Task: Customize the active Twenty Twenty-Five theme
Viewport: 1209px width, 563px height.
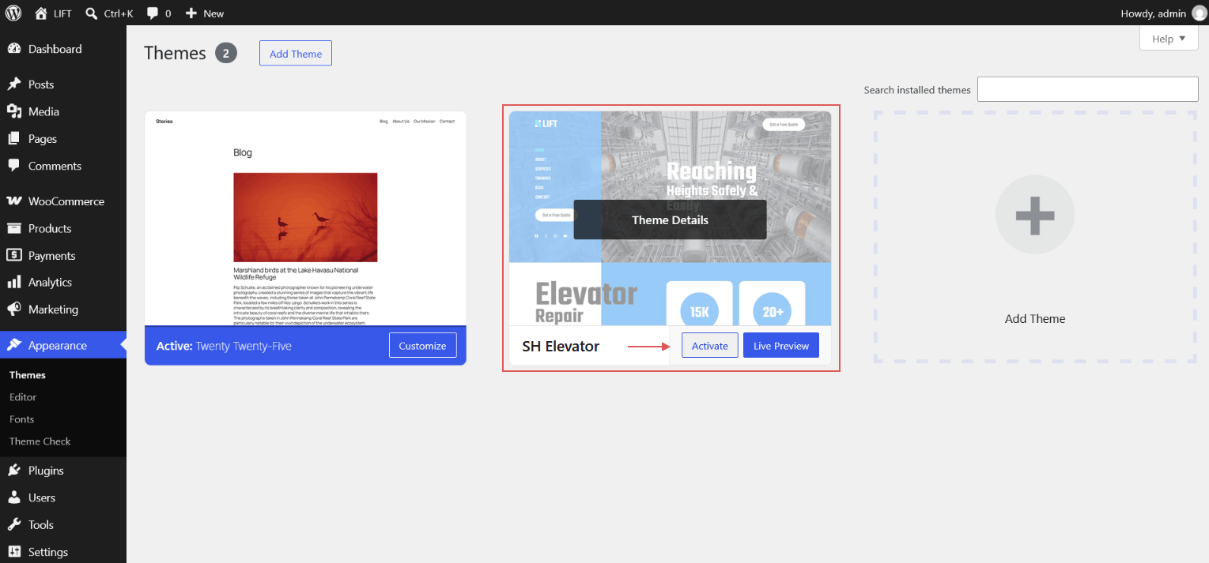Action: point(423,346)
